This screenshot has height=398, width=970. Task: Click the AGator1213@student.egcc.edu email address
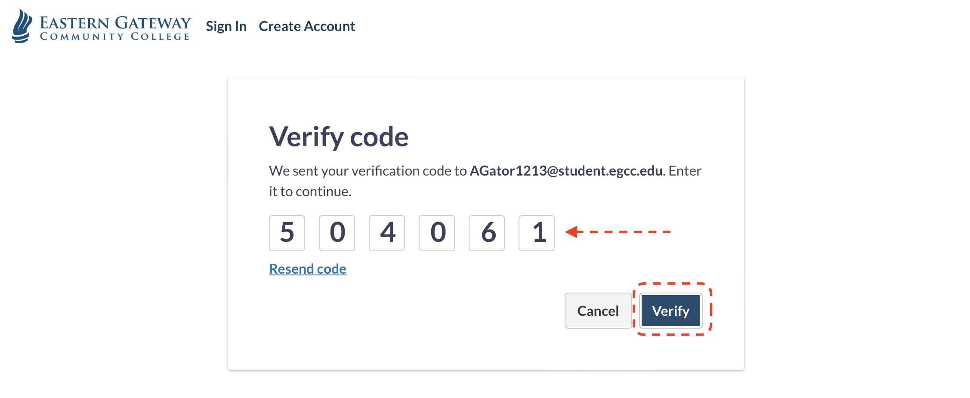click(566, 171)
